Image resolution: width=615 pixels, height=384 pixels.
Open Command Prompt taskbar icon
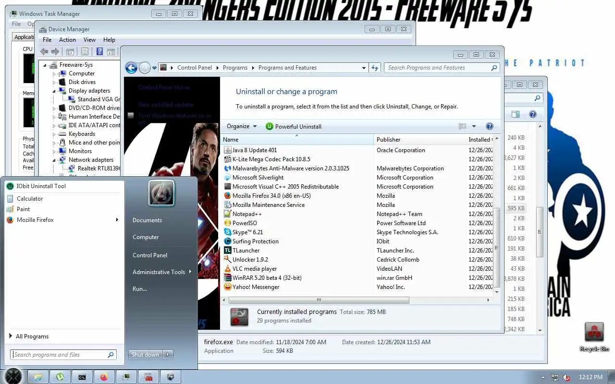[82, 377]
